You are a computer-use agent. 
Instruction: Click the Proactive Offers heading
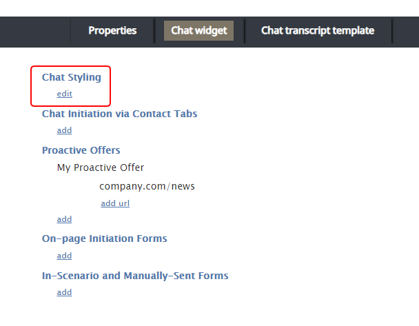click(x=81, y=150)
